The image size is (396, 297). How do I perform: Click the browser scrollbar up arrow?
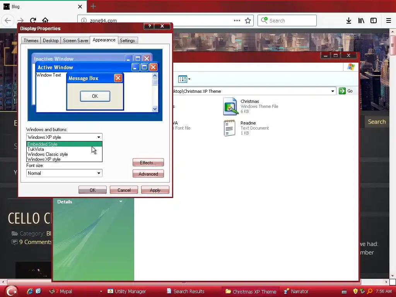(393, 32)
